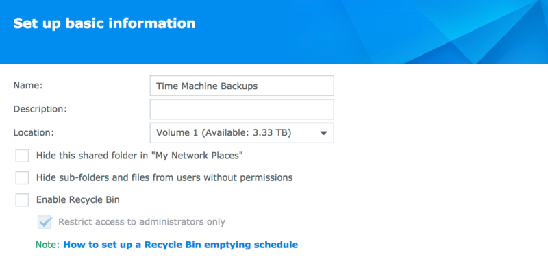Click the "Name:" field label
The image size is (548, 270).
[x=28, y=86]
